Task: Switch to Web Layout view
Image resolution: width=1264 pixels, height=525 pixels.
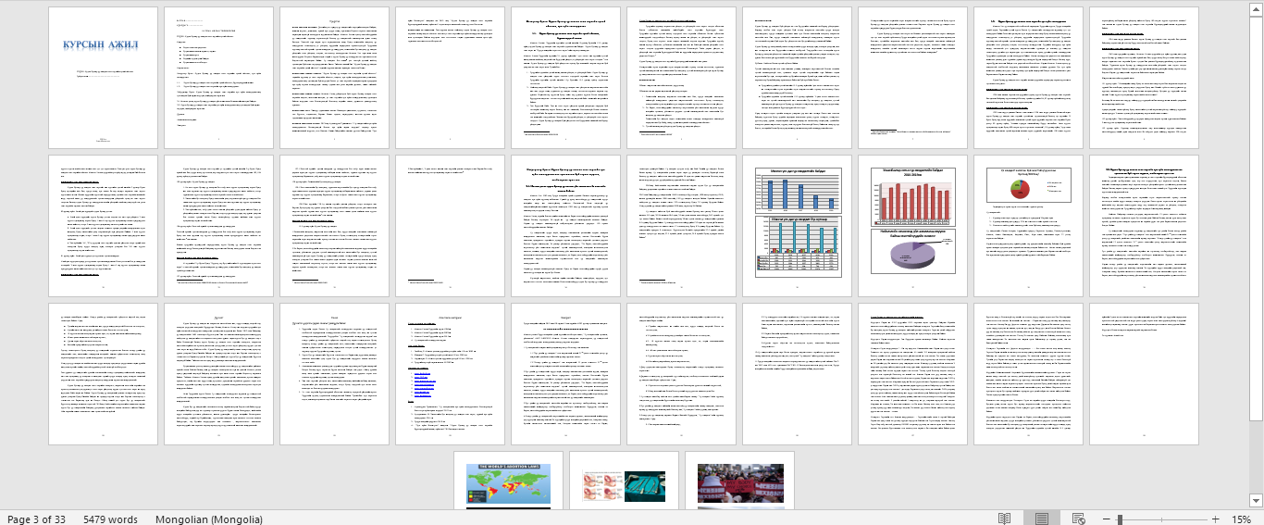Action: click(1078, 519)
